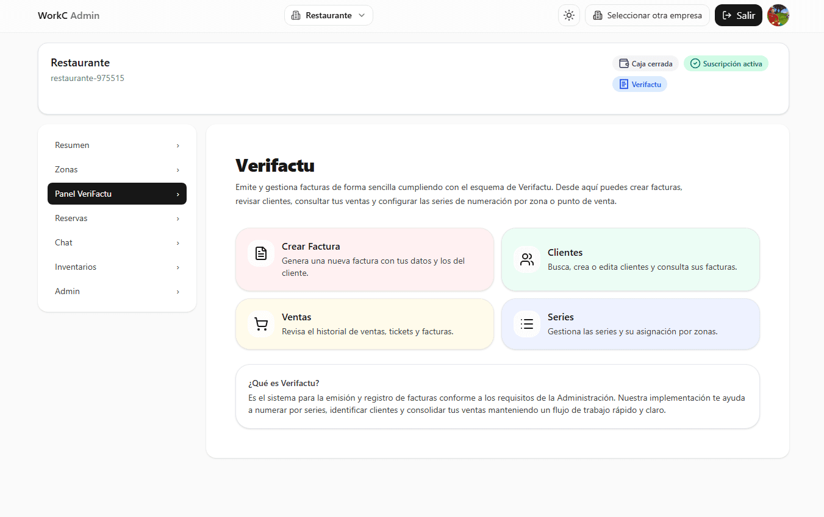
Task: Click the document icon in Crear Factura card
Action: (x=261, y=253)
